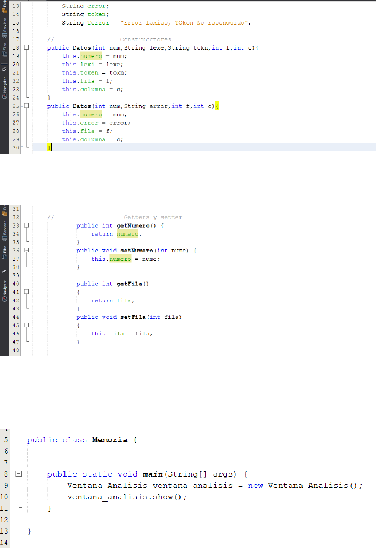The width and height of the screenshot is (376, 548).
Task: Collapse the main method fold at line 8
Action: coord(19,474)
